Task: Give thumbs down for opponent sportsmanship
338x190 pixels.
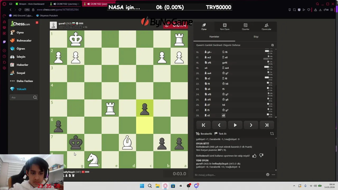Action: pos(261,156)
